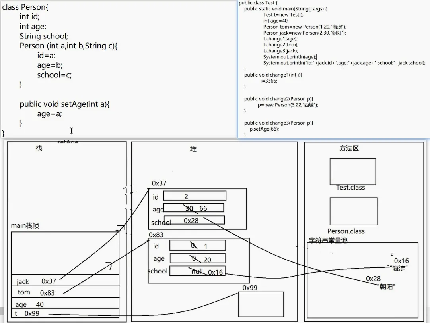Click the p.setAge(66); code line
430x323 pixels.
(x=264, y=129)
